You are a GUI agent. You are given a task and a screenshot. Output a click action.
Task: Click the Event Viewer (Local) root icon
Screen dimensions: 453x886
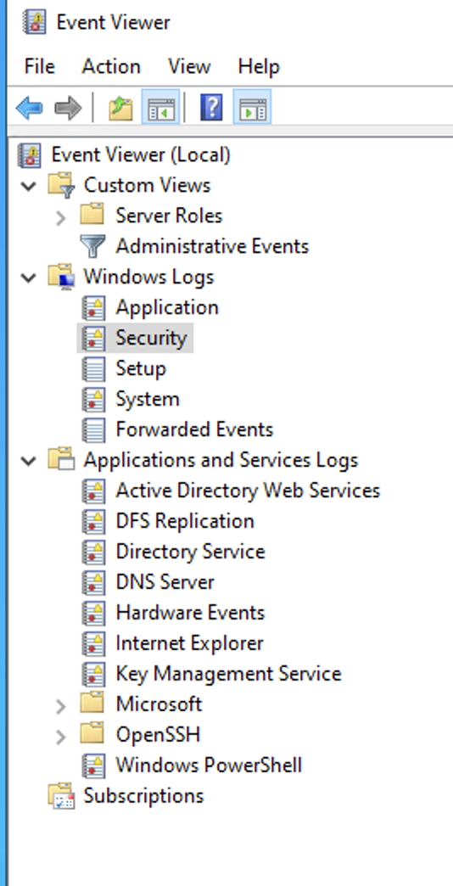point(29,154)
